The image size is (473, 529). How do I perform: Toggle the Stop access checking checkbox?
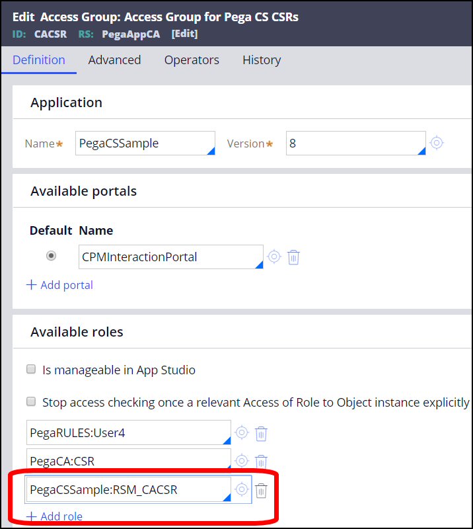[x=31, y=401]
